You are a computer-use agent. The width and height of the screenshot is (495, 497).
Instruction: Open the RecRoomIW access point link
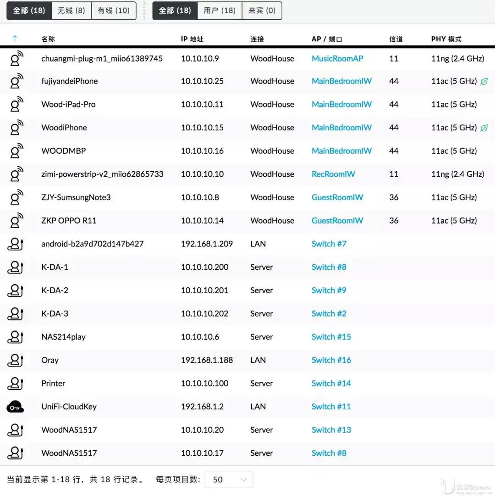coord(333,174)
